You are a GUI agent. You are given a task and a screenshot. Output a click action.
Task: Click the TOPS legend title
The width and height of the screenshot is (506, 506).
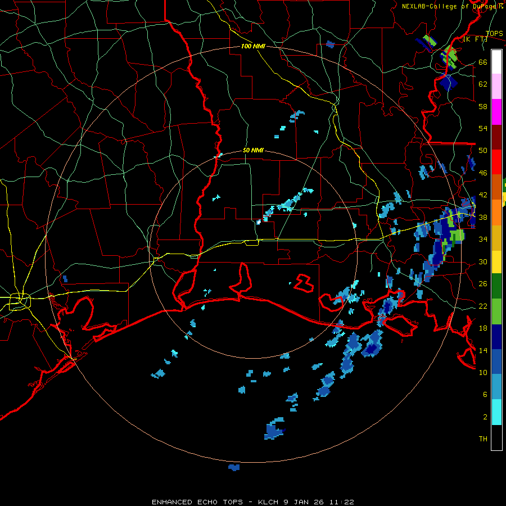coord(494,34)
